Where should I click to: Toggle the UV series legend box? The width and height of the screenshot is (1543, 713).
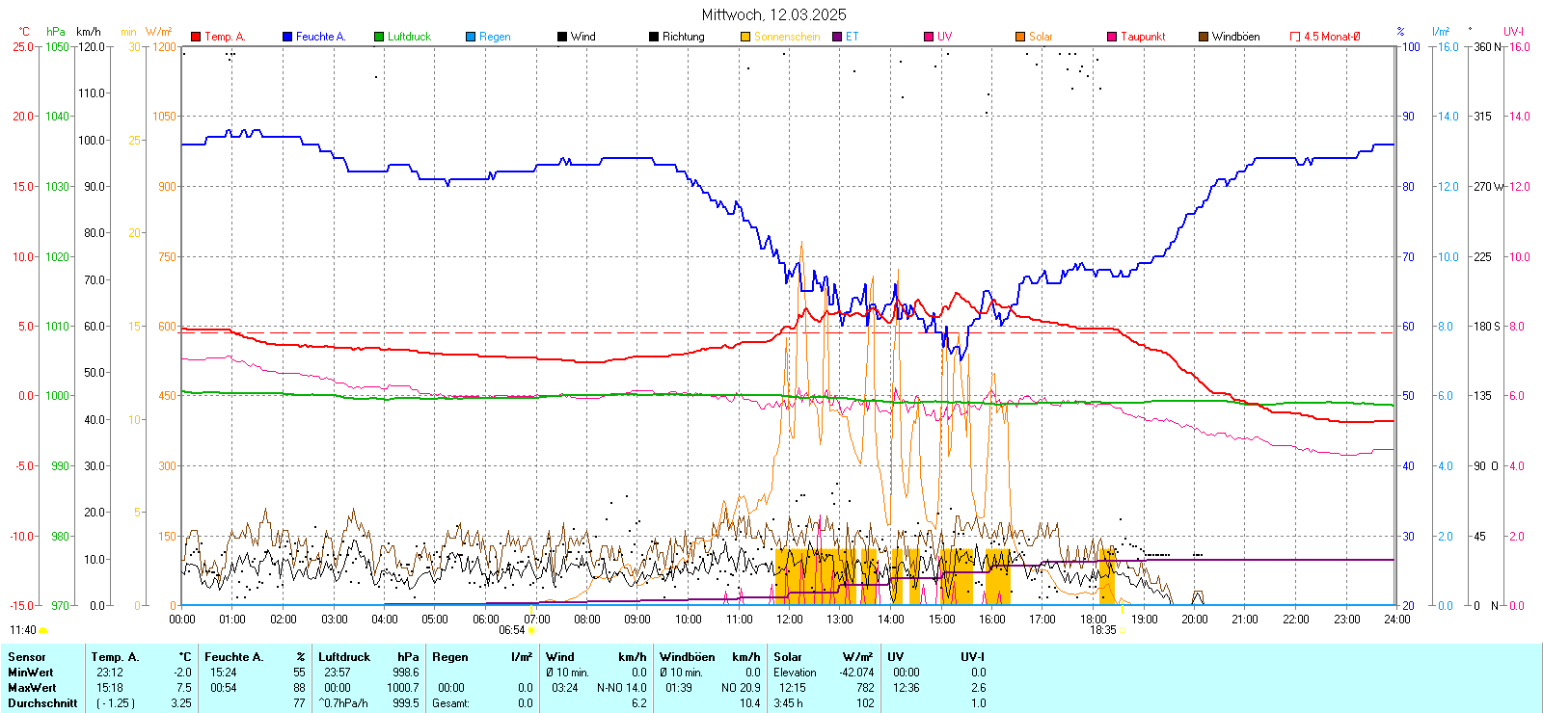[x=929, y=37]
